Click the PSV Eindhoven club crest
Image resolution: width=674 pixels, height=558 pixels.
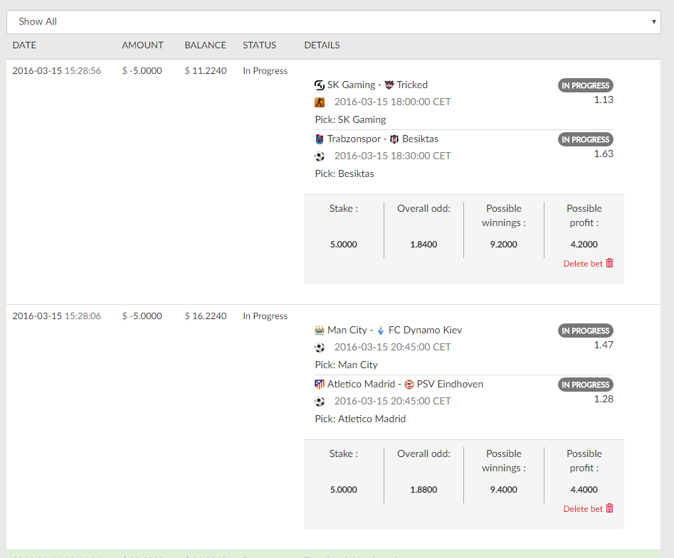point(409,384)
